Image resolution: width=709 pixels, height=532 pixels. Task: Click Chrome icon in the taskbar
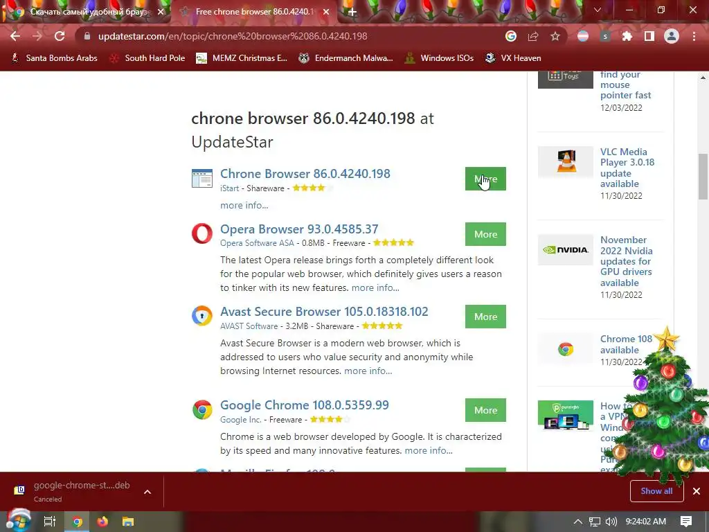78,522
